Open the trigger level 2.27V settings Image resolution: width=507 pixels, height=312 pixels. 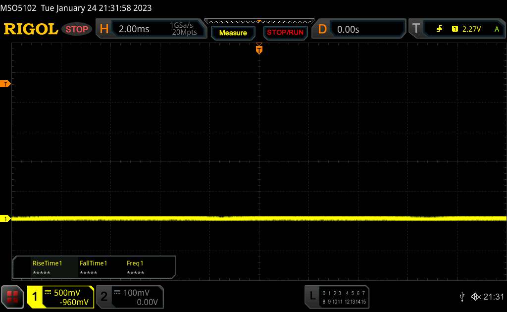[x=471, y=29]
